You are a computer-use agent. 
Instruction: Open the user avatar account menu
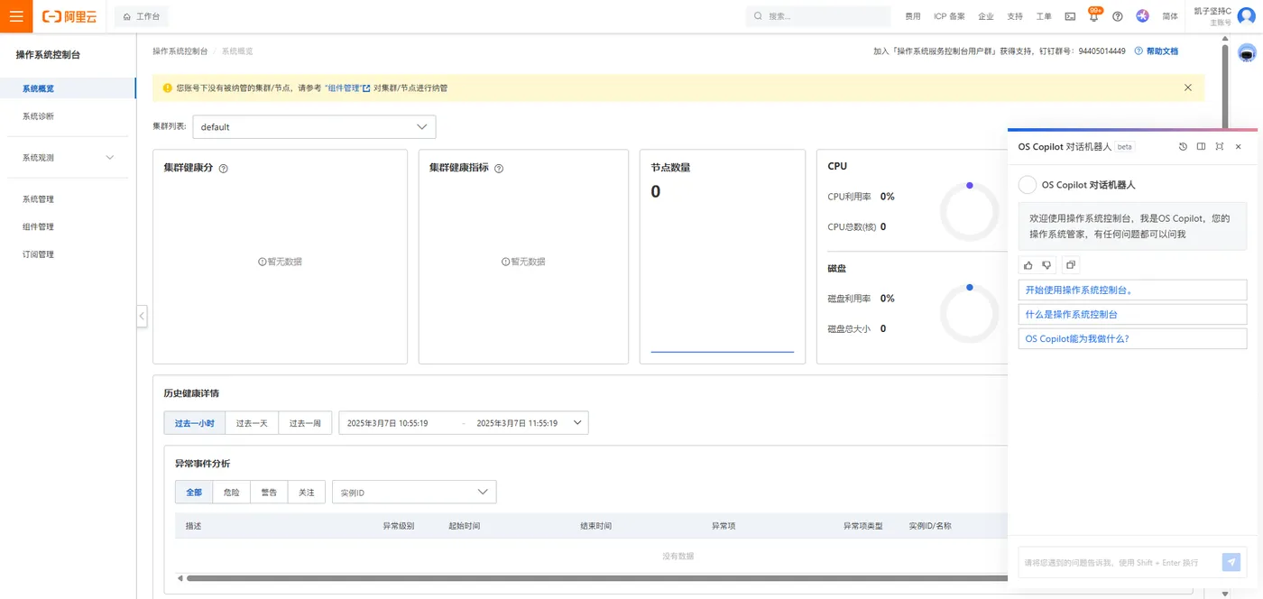[1246, 16]
